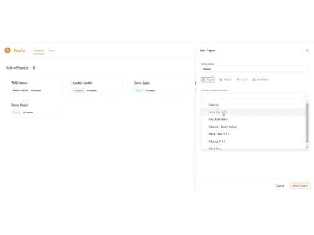Click the green active projects count badge
Image resolution: width=314 pixels, height=235 pixels.
pyautogui.click(x=34, y=68)
